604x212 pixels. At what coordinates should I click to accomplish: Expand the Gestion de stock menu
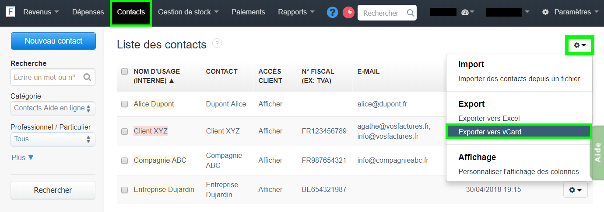[188, 12]
